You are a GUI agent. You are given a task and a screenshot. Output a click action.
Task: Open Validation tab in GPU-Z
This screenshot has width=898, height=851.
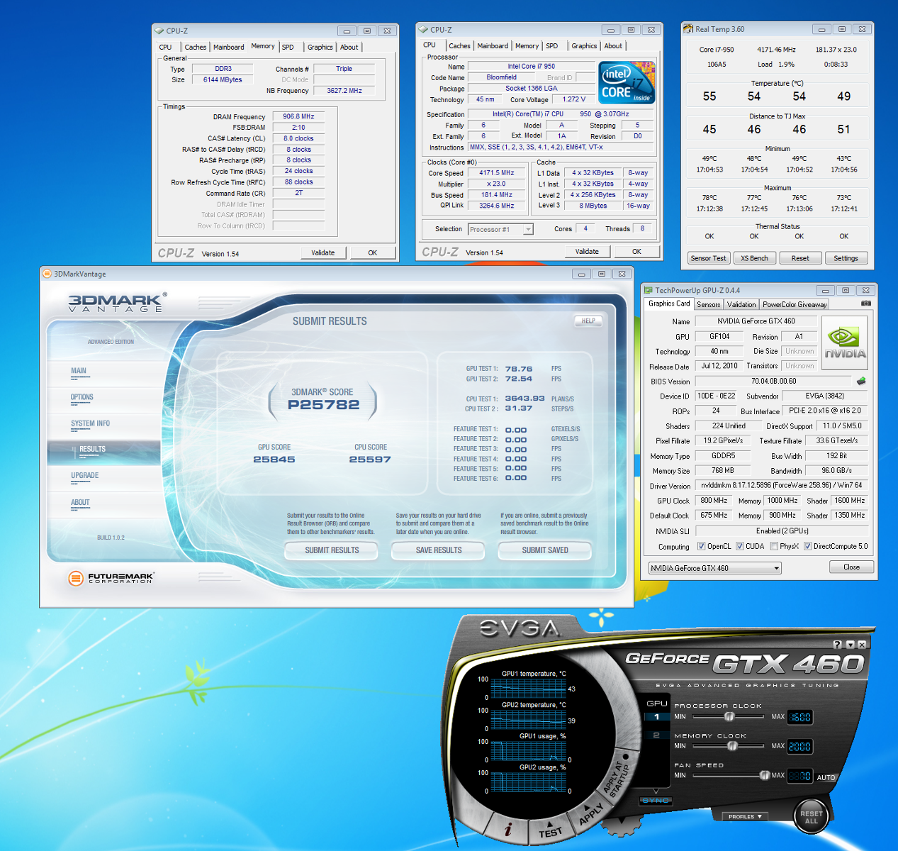click(x=741, y=304)
